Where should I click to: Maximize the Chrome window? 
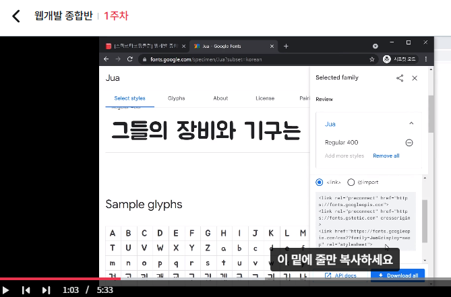tap(409, 42)
